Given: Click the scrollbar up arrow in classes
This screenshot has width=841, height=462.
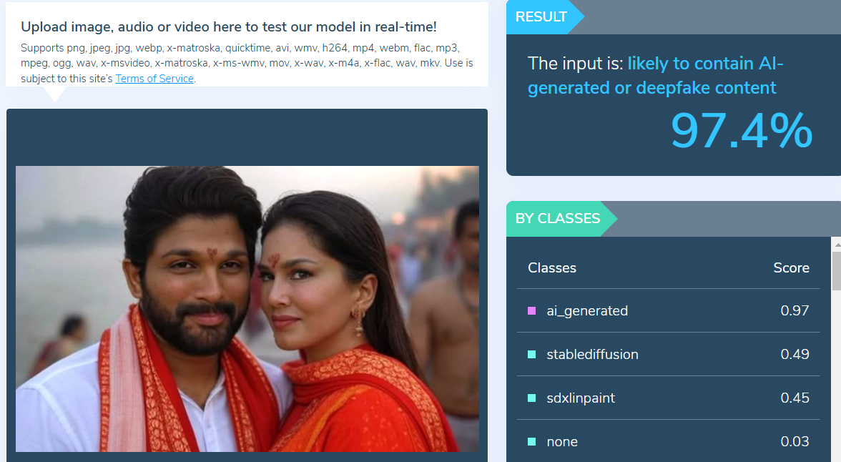Looking at the screenshot, I should (837, 244).
